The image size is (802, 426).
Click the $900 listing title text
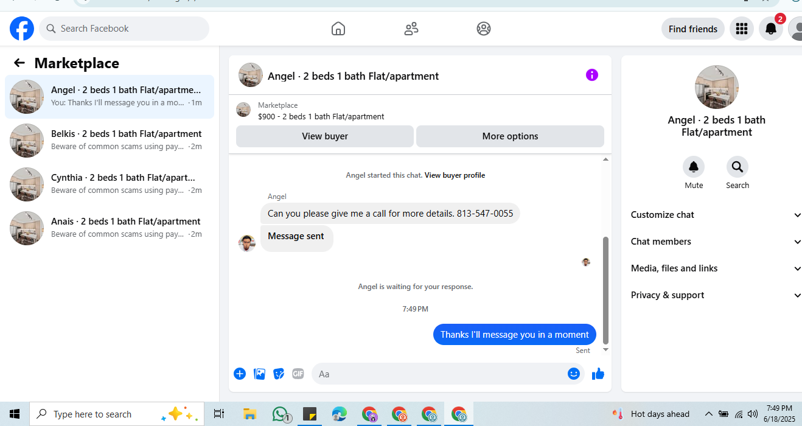321,116
